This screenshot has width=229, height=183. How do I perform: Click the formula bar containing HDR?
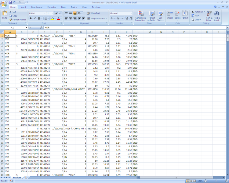pyautogui.click(x=135, y=27)
